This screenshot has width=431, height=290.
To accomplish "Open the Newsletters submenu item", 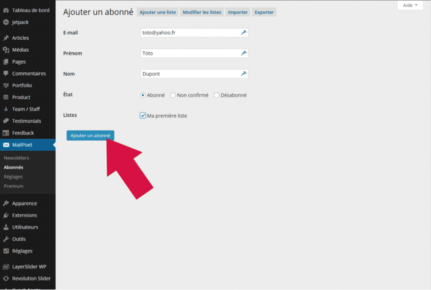I will (16, 158).
